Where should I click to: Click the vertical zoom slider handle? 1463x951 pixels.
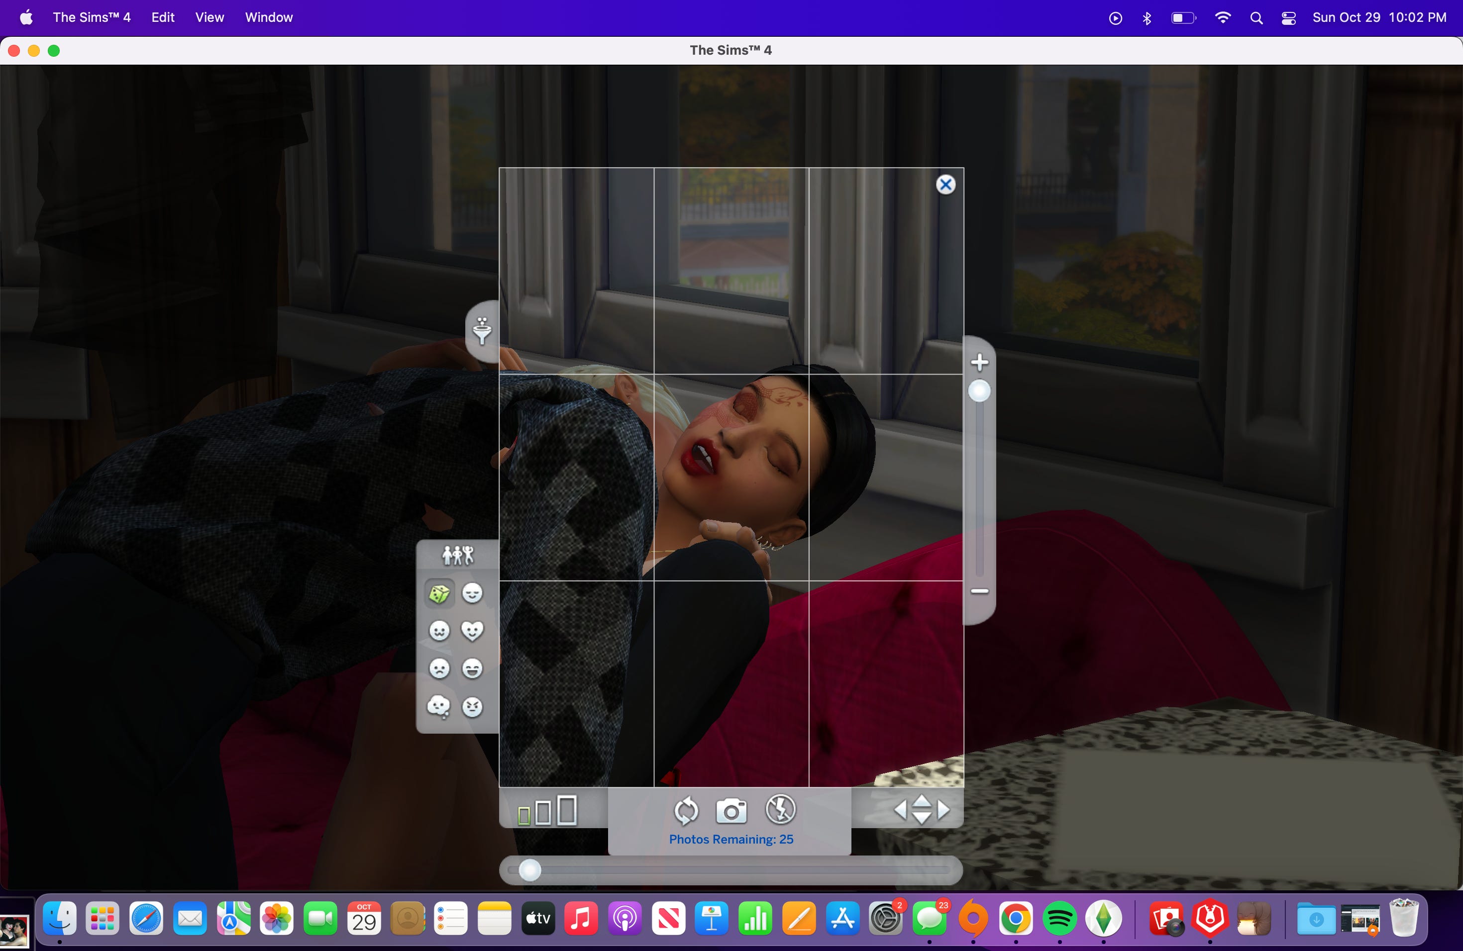(979, 391)
